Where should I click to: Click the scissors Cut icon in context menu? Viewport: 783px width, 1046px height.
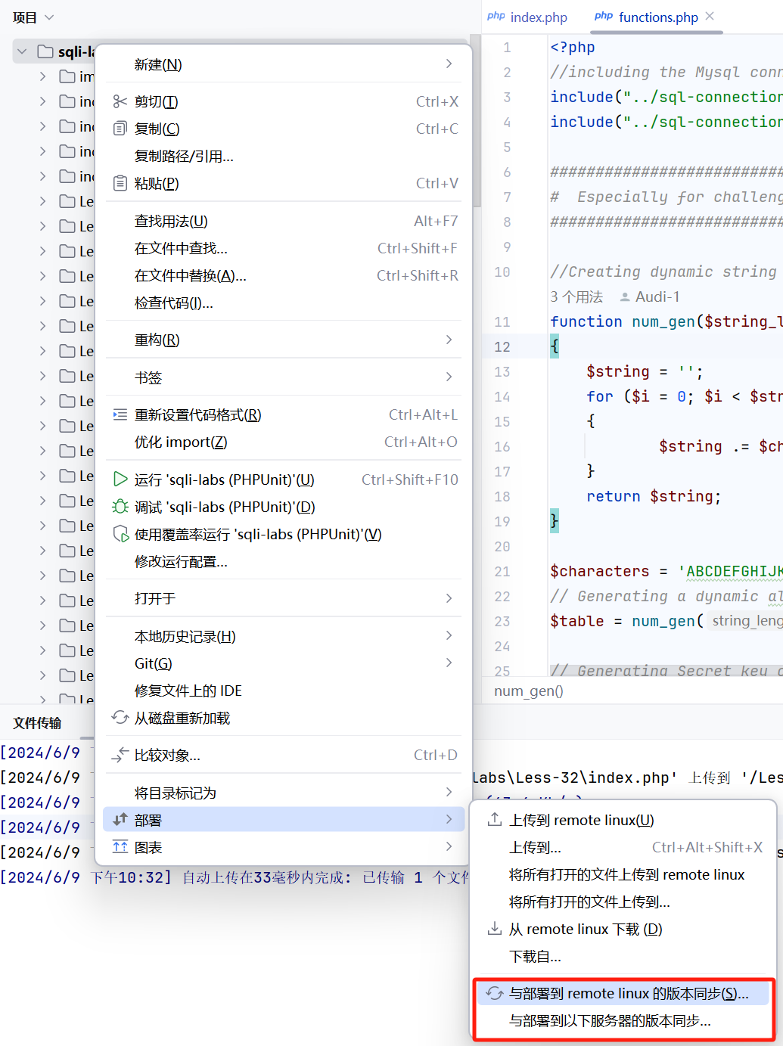[120, 101]
